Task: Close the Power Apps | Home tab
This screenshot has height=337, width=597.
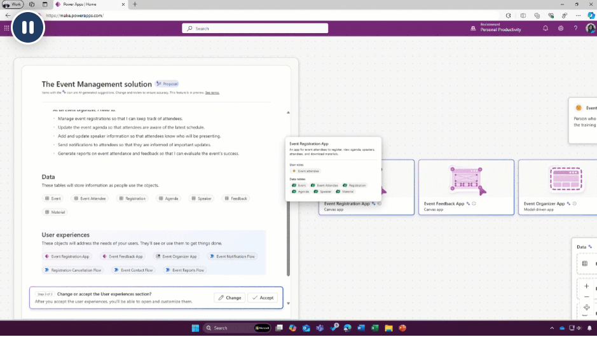Action: pos(123,4)
